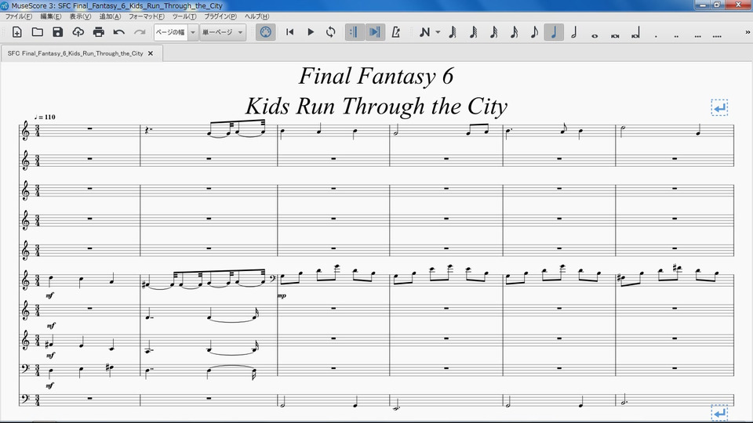The height and width of the screenshot is (423, 753).
Task: Select mf dynamic under bass clef staff
Action: pyautogui.click(x=50, y=385)
